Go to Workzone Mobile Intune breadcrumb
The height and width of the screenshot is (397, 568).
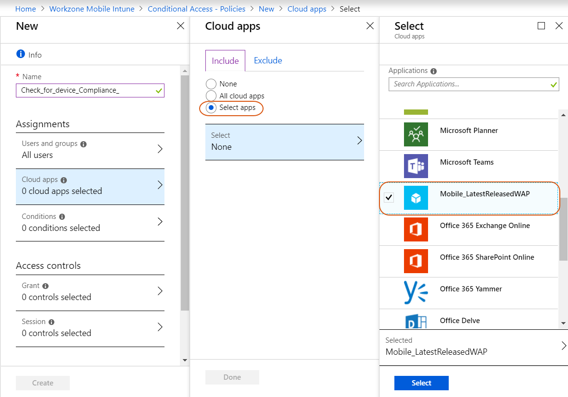coord(92,9)
